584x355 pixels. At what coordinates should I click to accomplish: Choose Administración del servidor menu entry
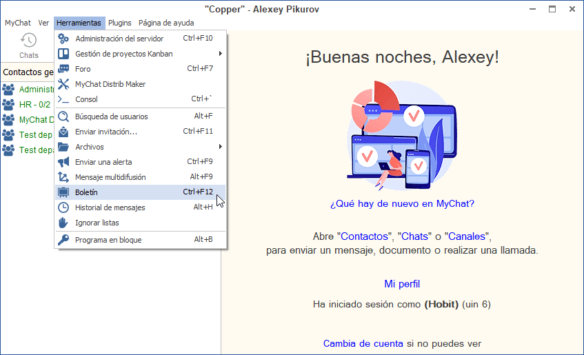[x=141, y=39]
